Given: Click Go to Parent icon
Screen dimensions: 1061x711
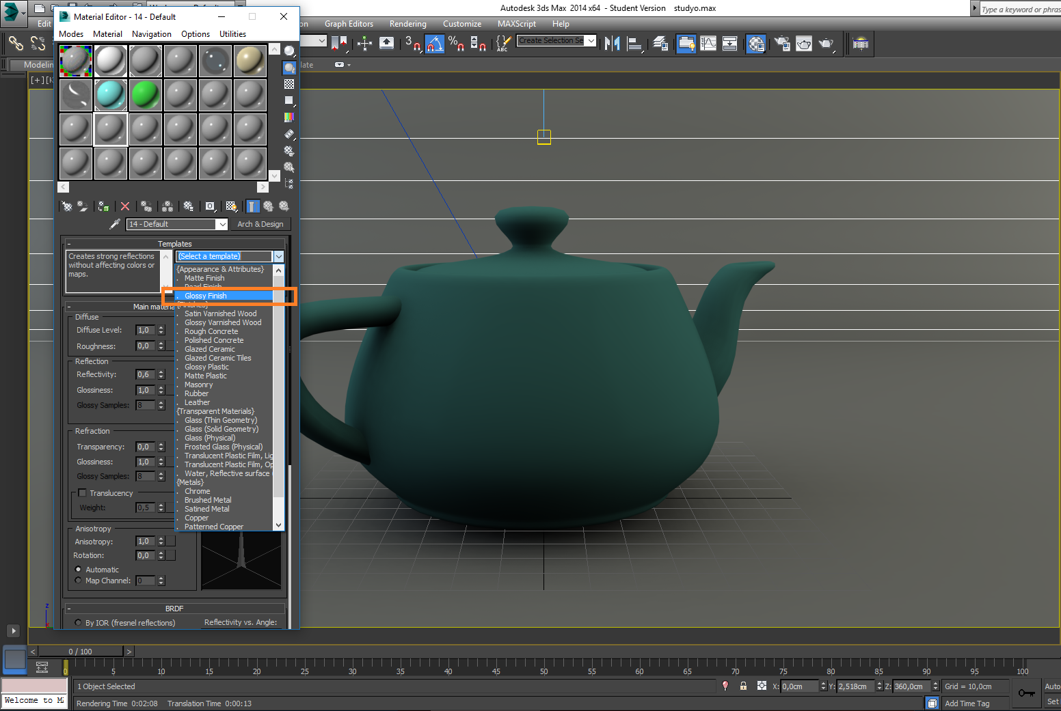Looking at the screenshot, I should click(x=269, y=206).
